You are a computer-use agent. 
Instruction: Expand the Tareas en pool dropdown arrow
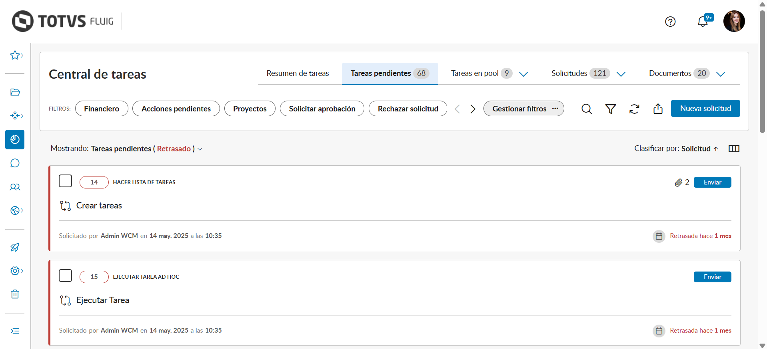point(523,74)
